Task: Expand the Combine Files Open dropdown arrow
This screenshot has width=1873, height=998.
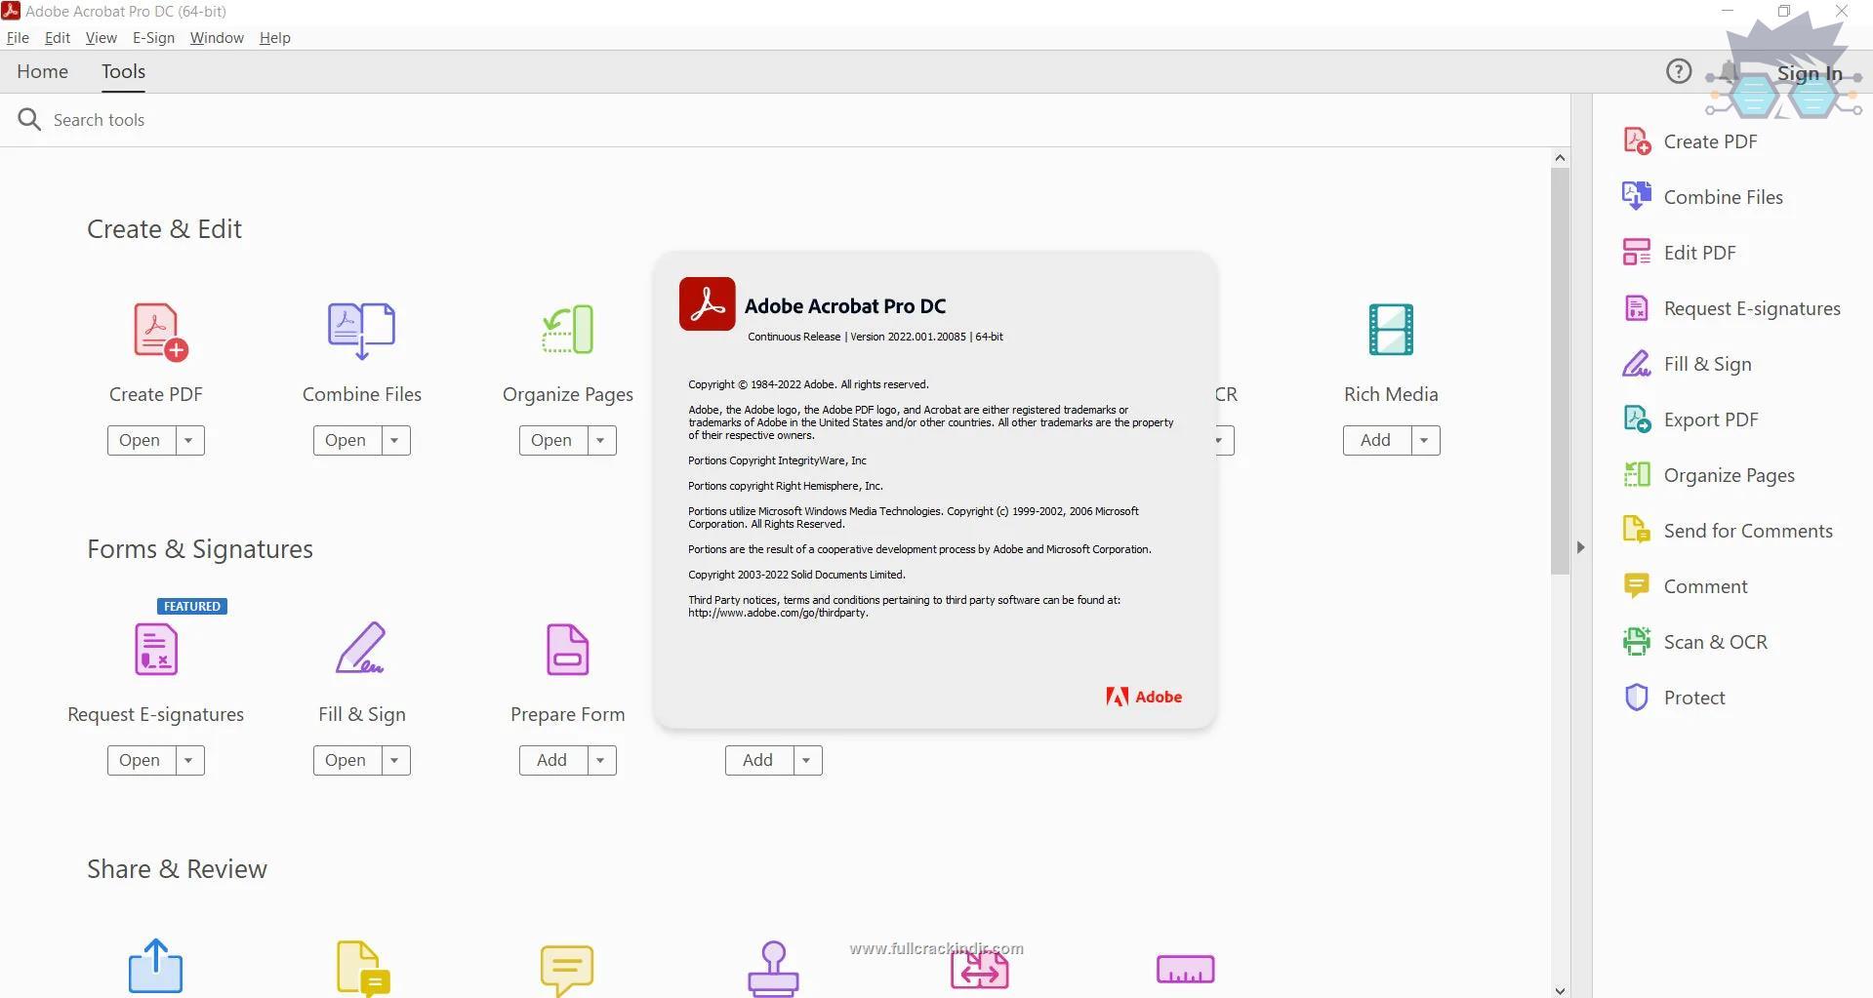Action: coord(395,440)
